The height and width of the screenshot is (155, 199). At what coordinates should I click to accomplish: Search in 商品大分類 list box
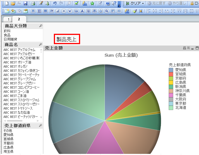pos(41,26)
